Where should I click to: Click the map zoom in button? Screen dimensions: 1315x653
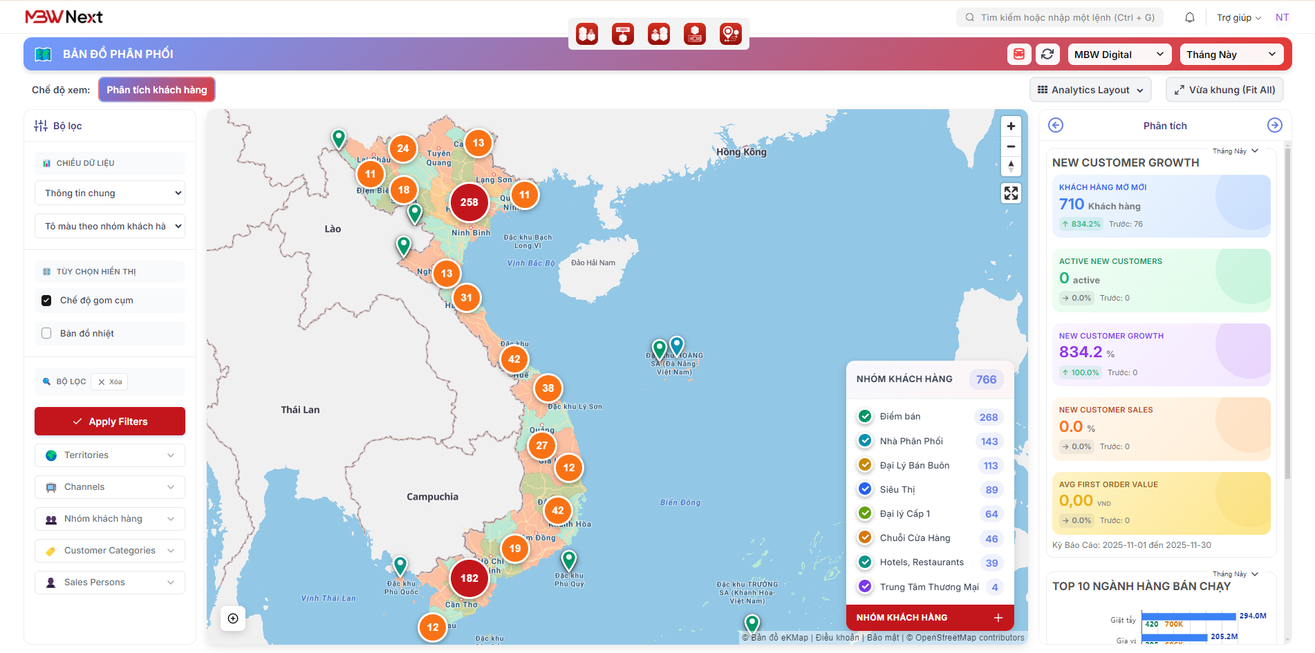coord(1011,126)
